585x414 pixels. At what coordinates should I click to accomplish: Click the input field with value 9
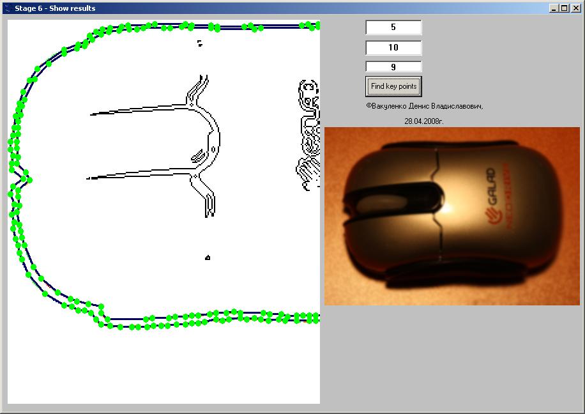(393, 67)
